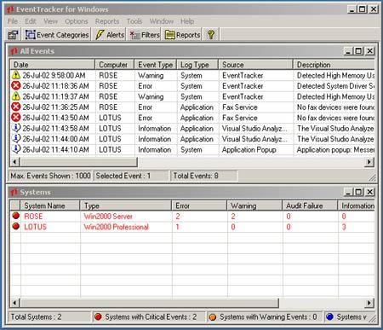Sort events by Log Type column header

[x=197, y=65]
